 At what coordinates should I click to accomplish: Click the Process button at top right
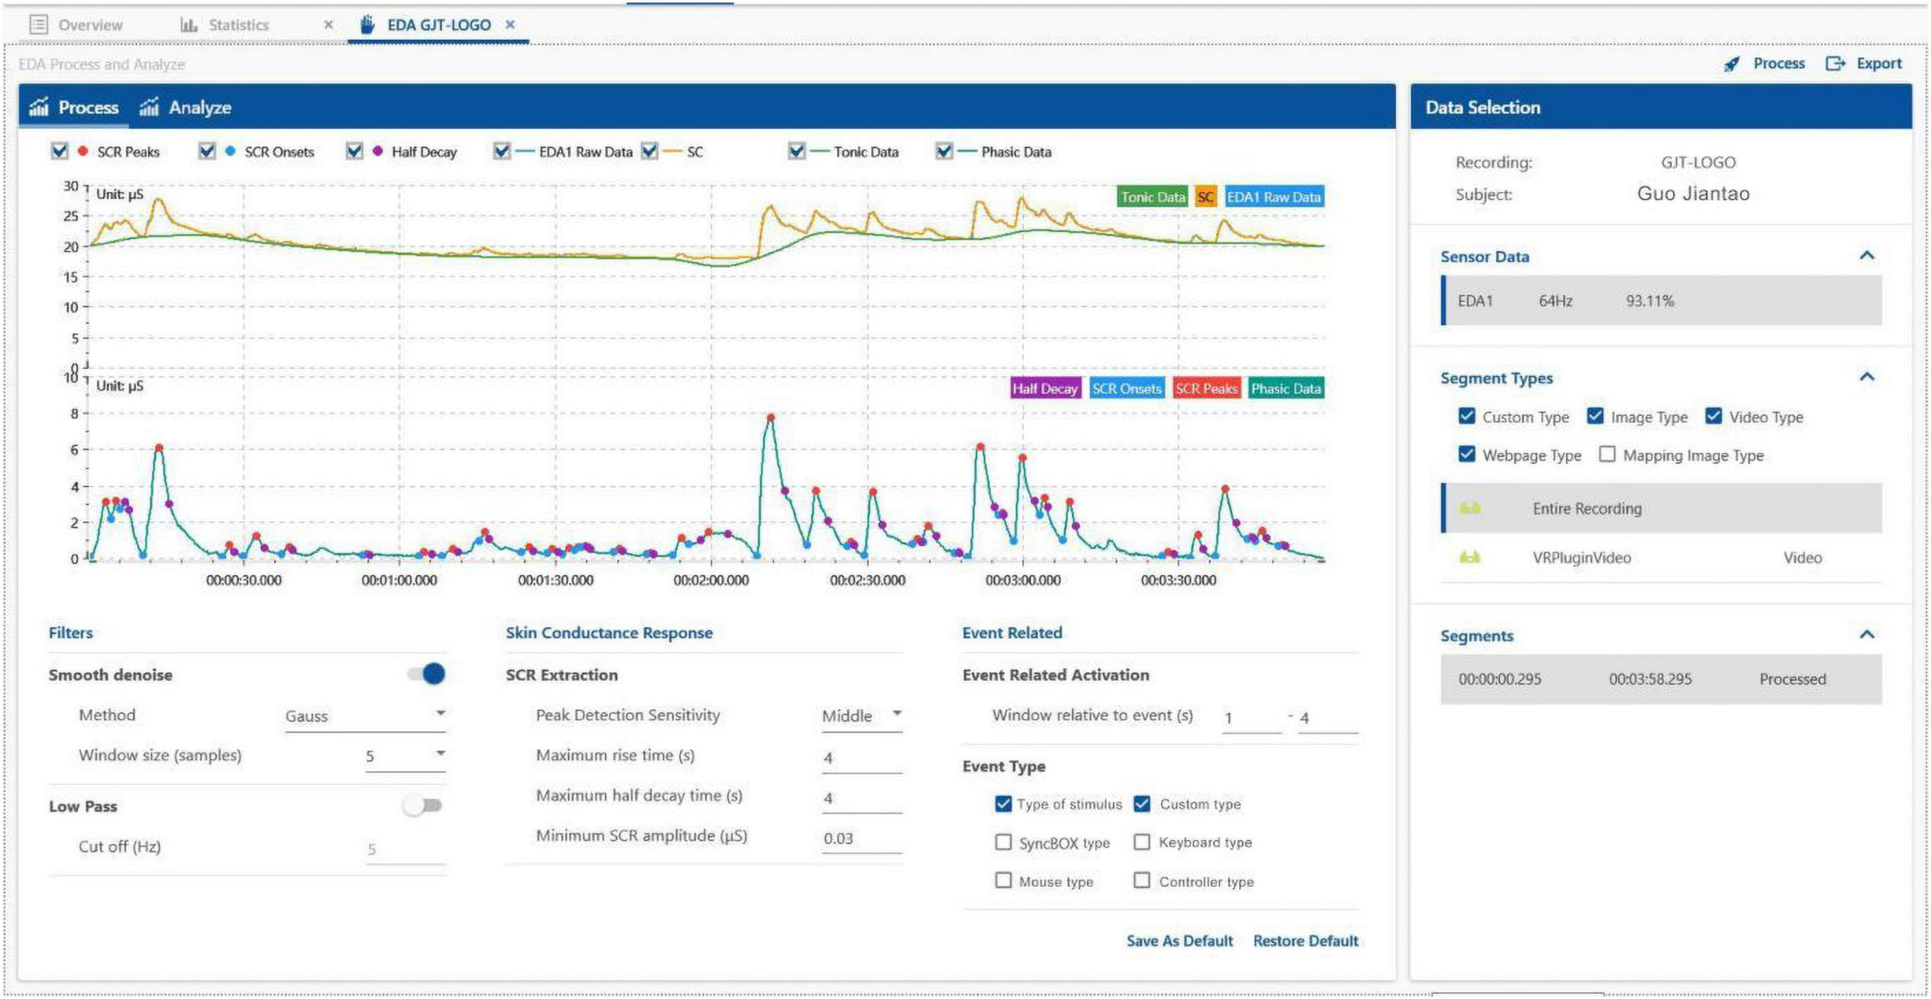point(1764,63)
